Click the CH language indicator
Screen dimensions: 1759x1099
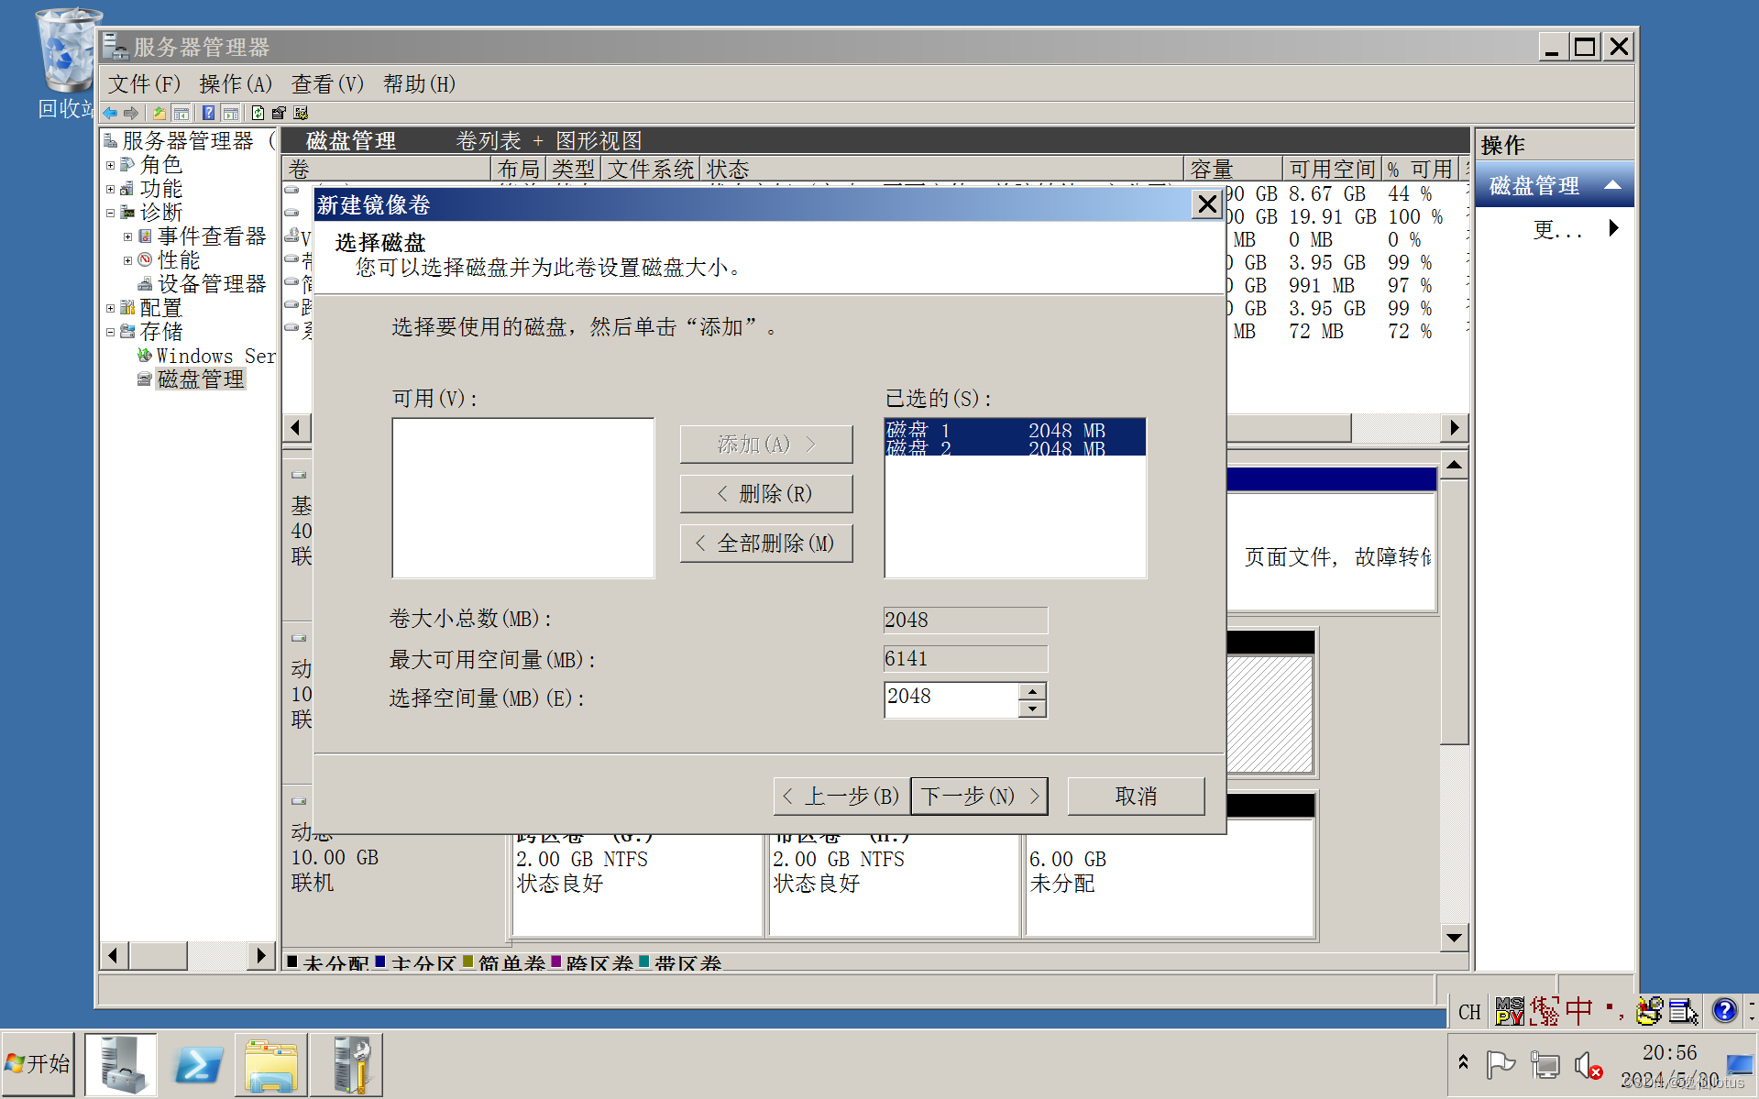pos(1469,1012)
